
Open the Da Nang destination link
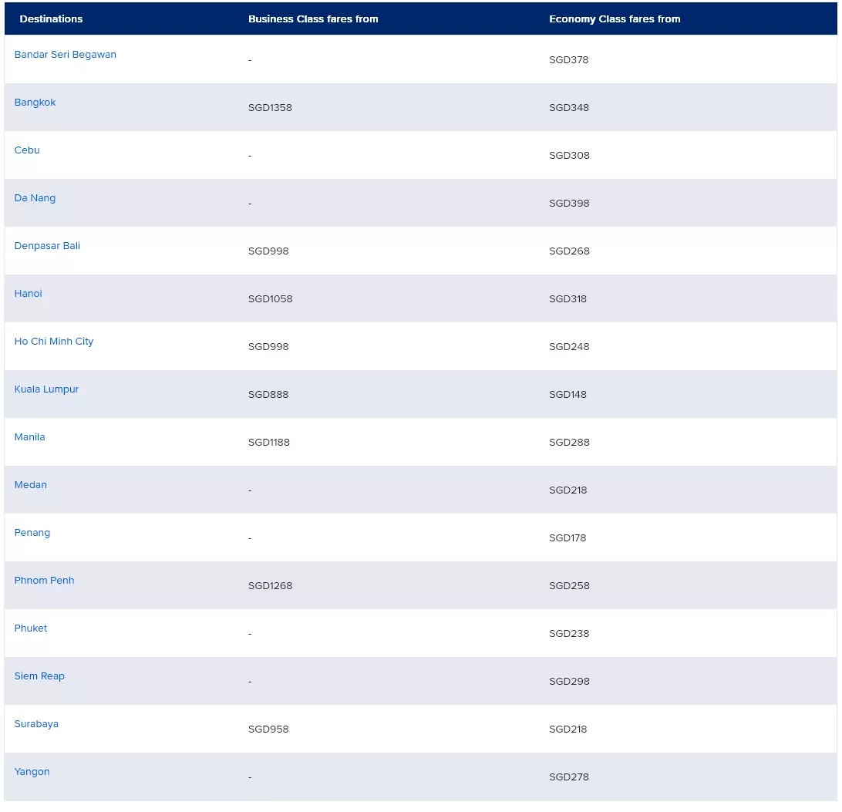35,197
